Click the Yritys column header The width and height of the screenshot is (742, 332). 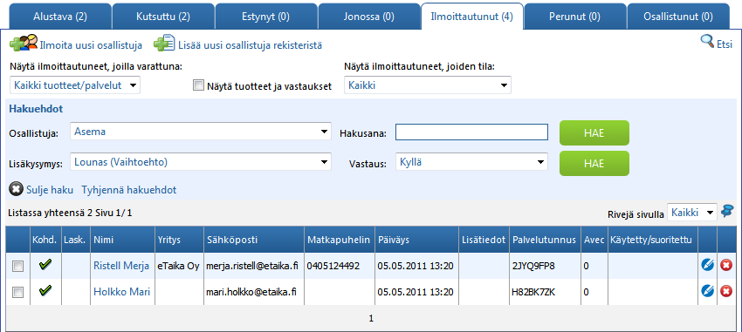point(179,240)
